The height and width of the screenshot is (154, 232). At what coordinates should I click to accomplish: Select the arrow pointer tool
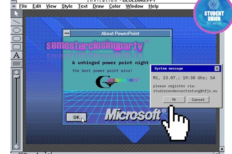16,14
